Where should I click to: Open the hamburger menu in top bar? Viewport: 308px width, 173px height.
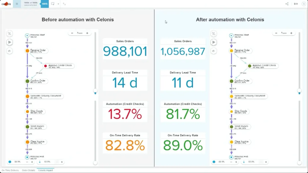[17, 4]
